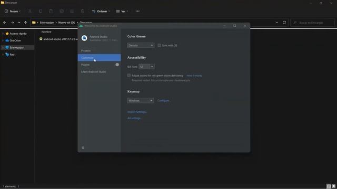Enable the Sync with OS checkbox
The width and height of the screenshot is (337, 189).
pos(159,46)
